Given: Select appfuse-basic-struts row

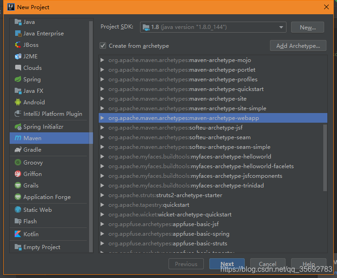Looking at the screenshot, I should coord(213,244).
